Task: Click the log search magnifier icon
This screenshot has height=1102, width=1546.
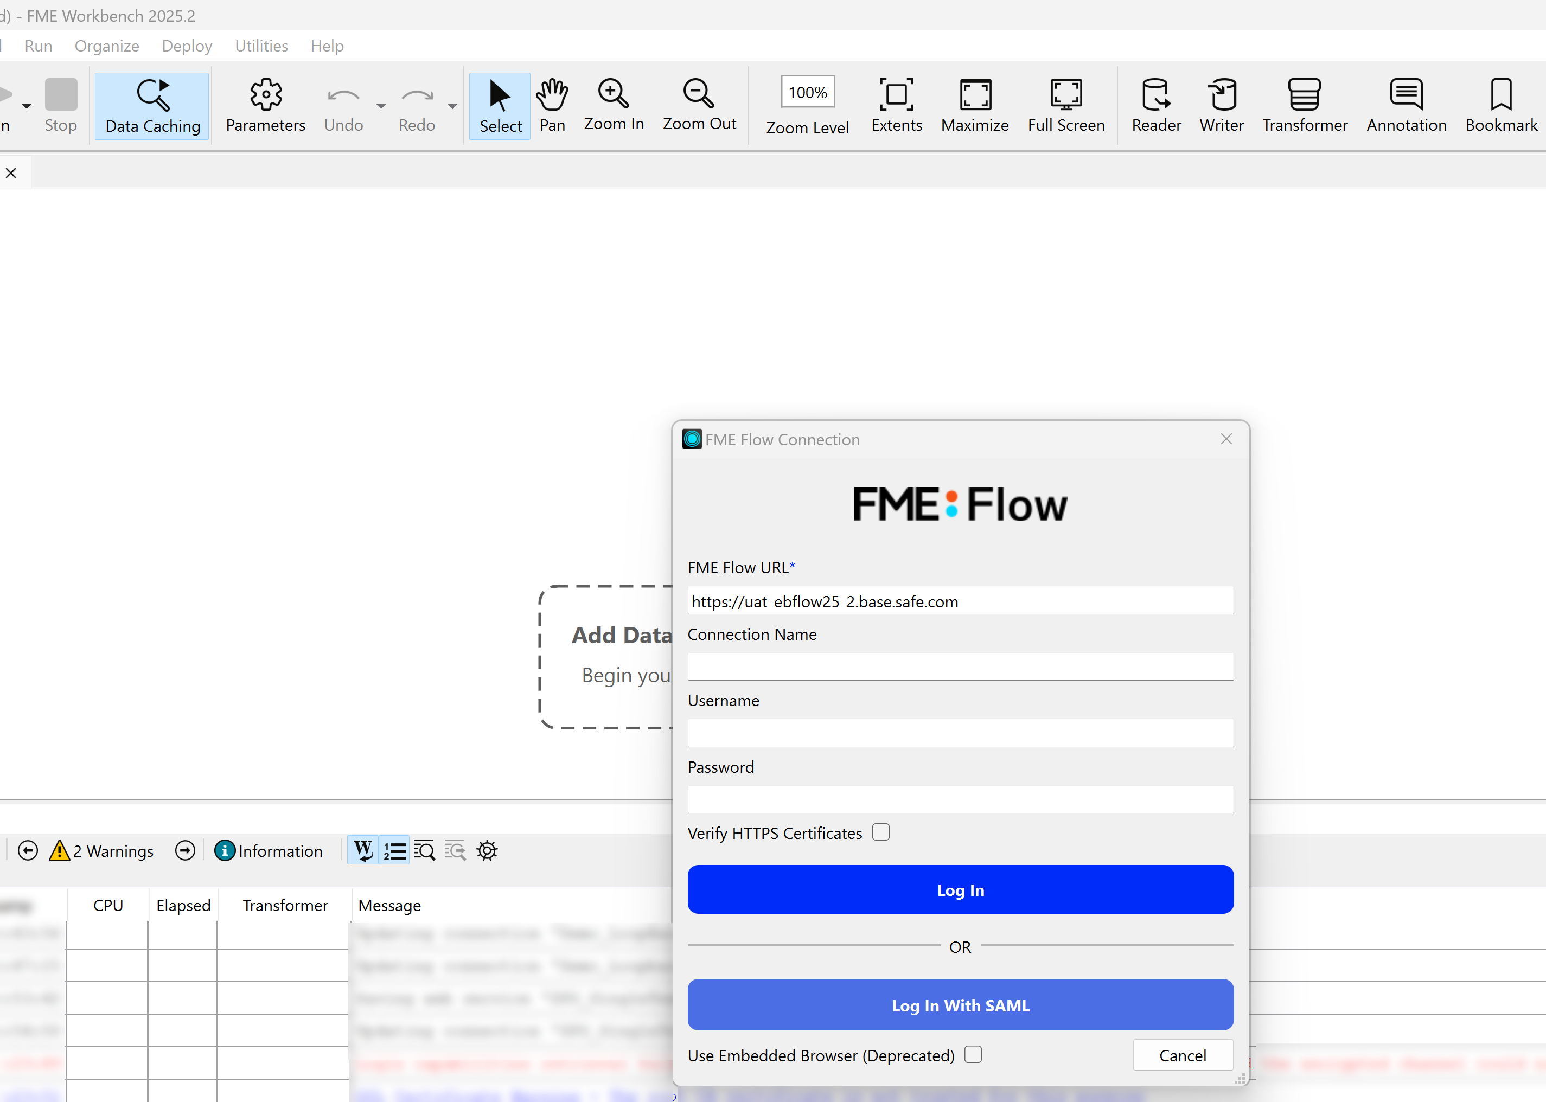Action: tap(424, 850)
